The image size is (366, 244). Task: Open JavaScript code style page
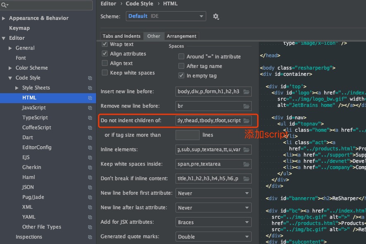click(x=34, y=108)
